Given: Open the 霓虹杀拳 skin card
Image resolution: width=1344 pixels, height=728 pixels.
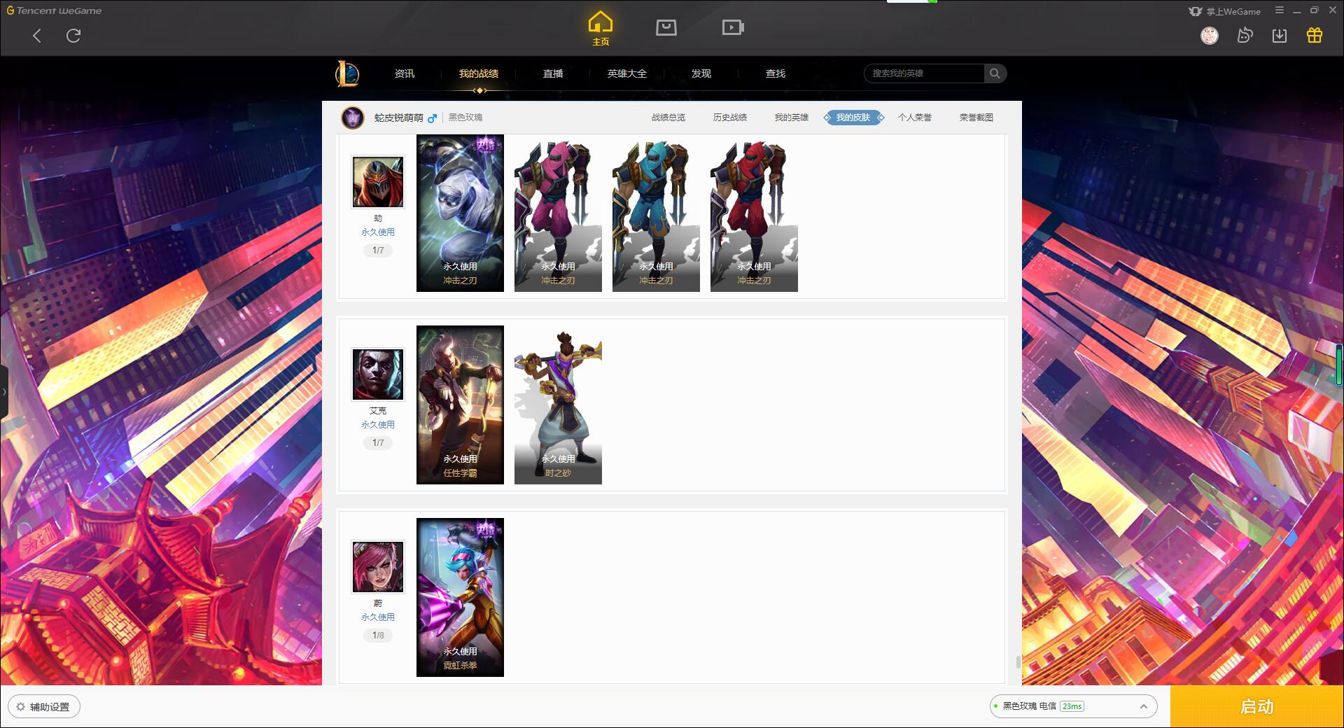Looking at the screenshot, I should click(460, 598).
